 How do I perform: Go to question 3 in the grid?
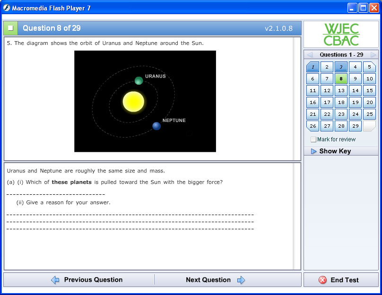[x=341, y=67]
